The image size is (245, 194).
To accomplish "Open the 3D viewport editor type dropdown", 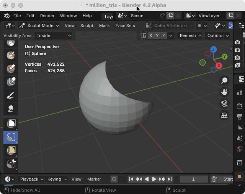I will [10, 26].
